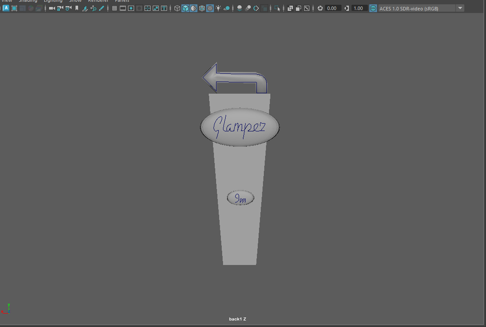Click the Use All Lights bulb icon
Screen dimensions: 486x327
coord(219,8)
